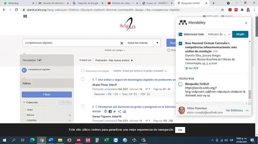Open the Artículos de... collection dropdown
Screen dimensions: 258x144
[x=219, y=34]
